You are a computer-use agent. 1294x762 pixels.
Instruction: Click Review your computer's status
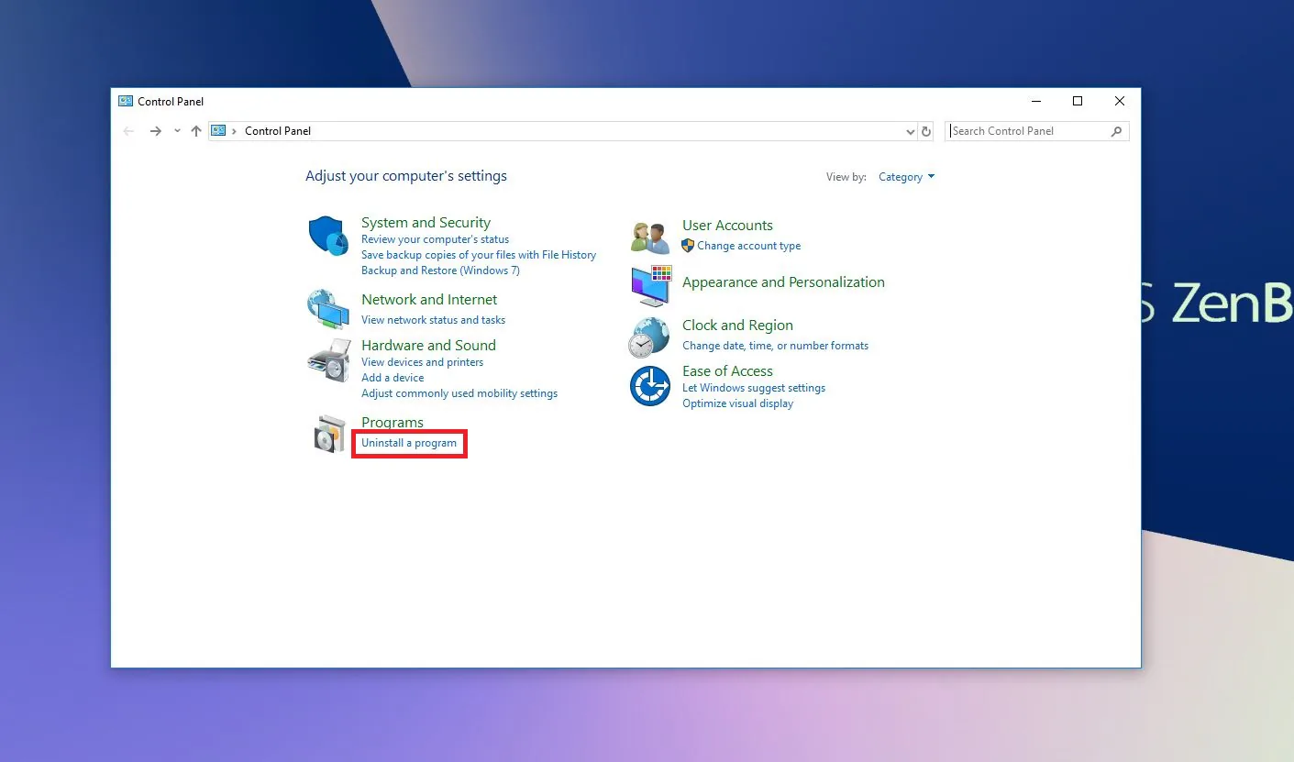(435, 239)
